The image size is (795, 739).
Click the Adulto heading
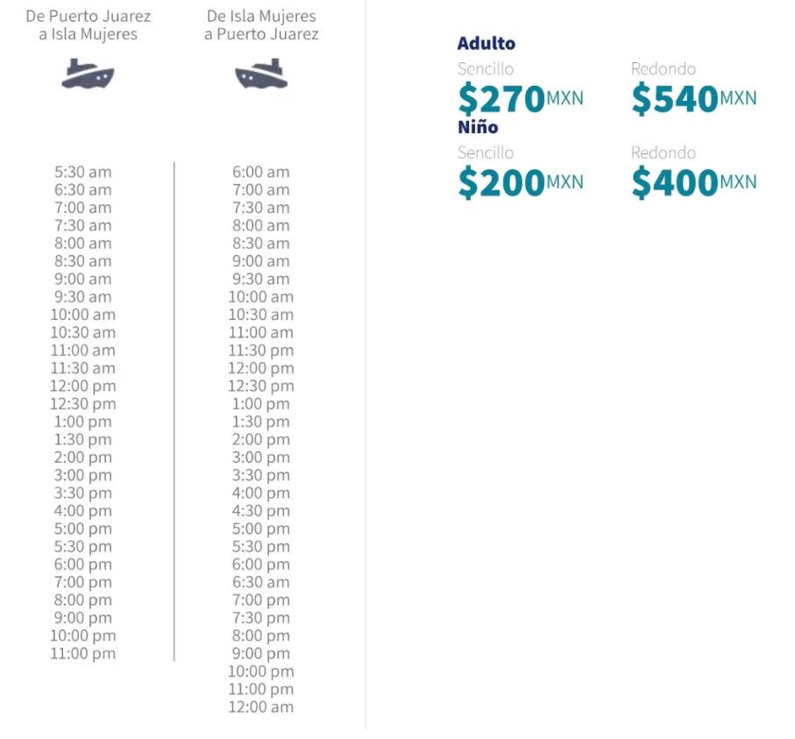click(x=486, y=44)
